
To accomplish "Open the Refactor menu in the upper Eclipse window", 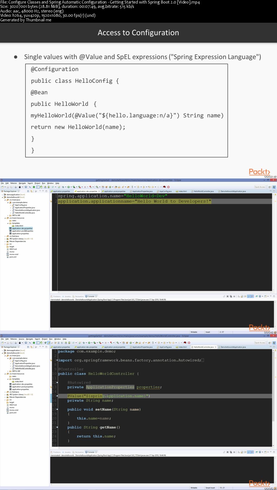I will pos(14,183).
